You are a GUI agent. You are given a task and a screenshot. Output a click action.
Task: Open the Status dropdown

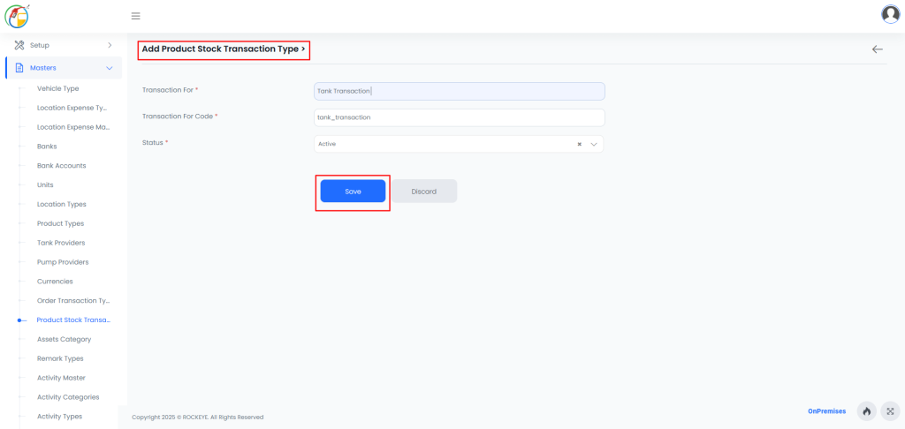pyautogui.click(x=594, y=144)
